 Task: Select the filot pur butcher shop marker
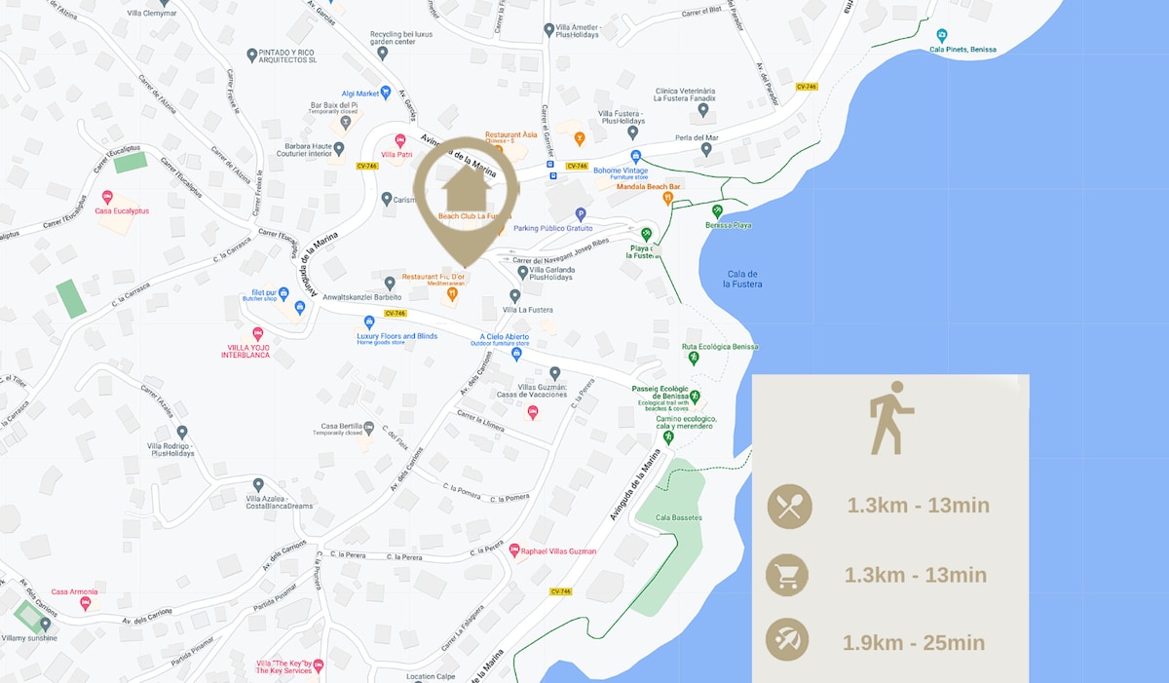[x=283, y=293]
